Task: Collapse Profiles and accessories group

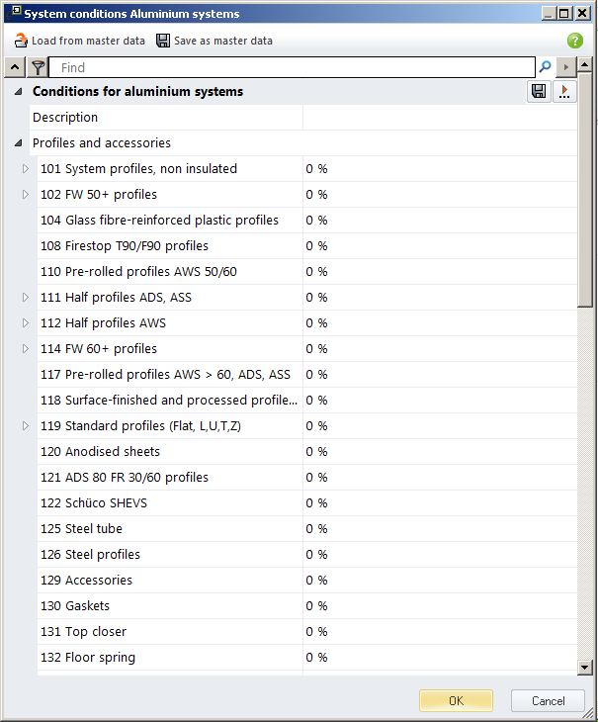Action: point(19,143)
